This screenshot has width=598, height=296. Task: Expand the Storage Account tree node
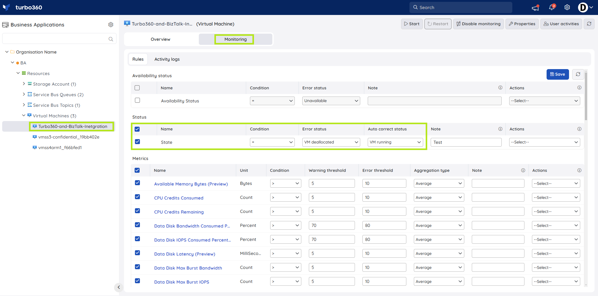coord(24,84)
